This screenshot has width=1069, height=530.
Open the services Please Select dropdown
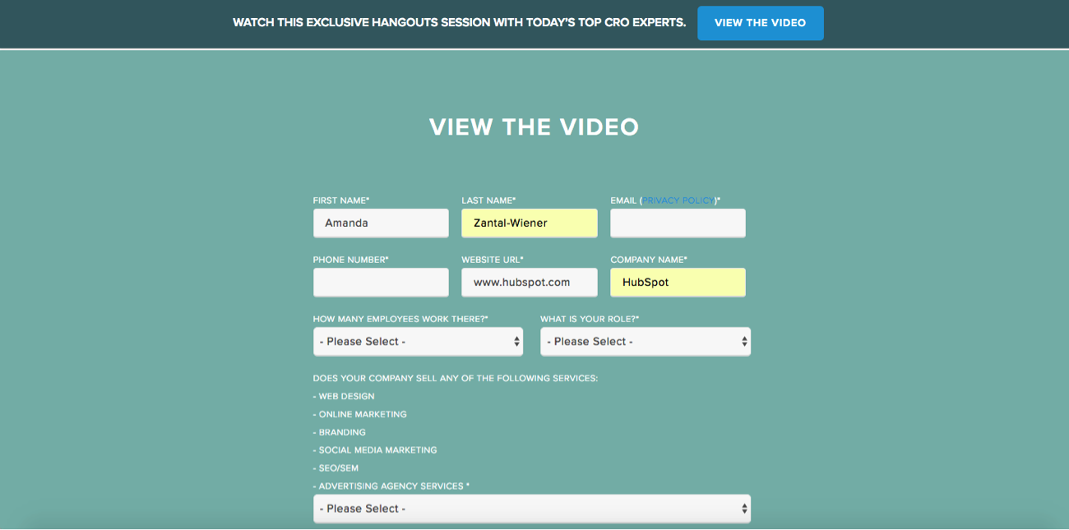coord(532,509)
